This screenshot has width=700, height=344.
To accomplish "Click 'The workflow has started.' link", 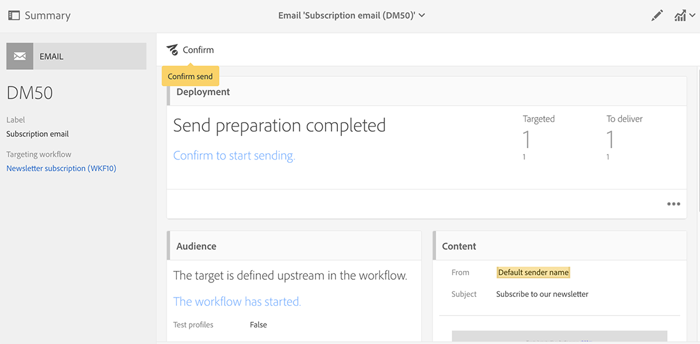I will point(237,301).
